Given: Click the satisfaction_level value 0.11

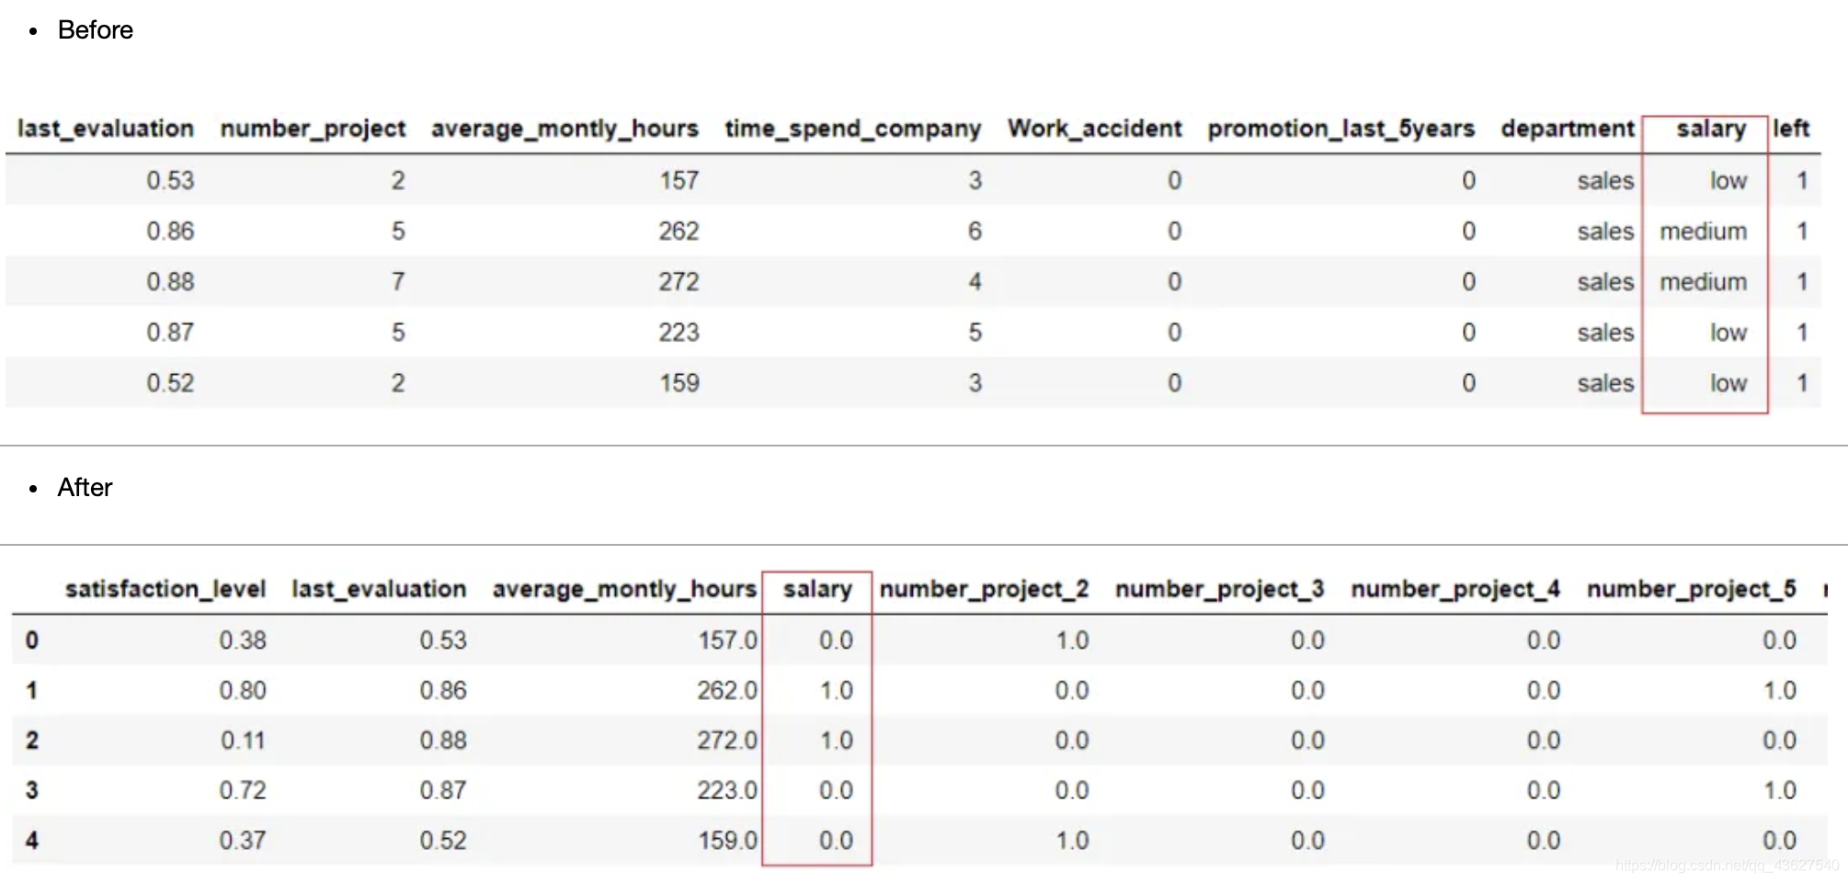Looking at the screenshot, I should 243,740.
